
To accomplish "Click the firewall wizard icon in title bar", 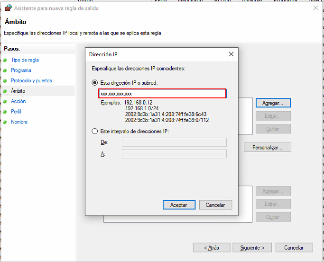I will coord(8,8).
